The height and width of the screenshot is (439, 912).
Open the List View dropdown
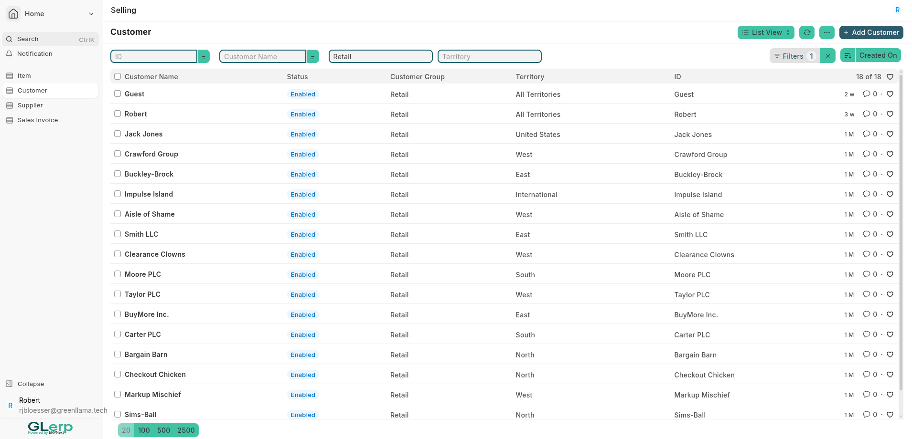click(x=766, y=32)
